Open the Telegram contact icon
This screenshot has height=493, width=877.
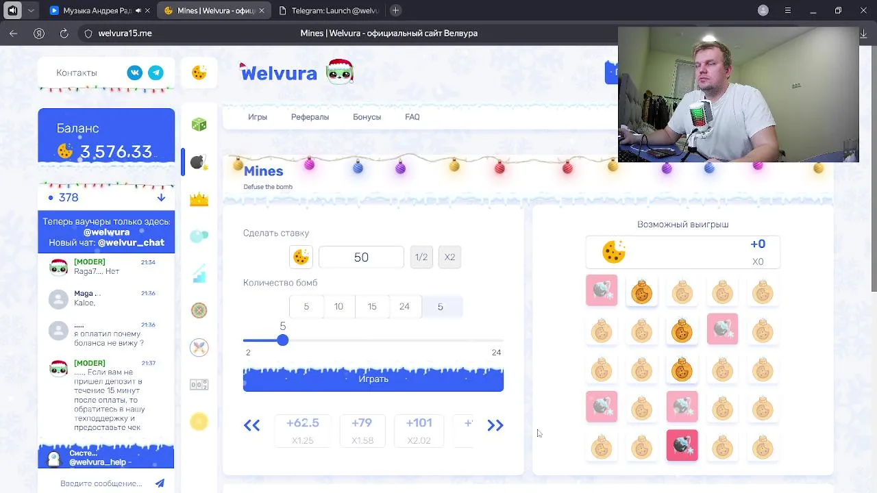pos(156,73)
